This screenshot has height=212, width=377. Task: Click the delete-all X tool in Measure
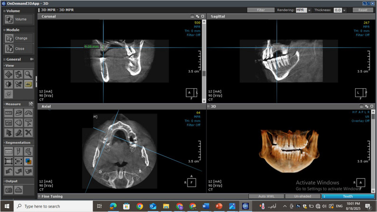coord(28,132)
